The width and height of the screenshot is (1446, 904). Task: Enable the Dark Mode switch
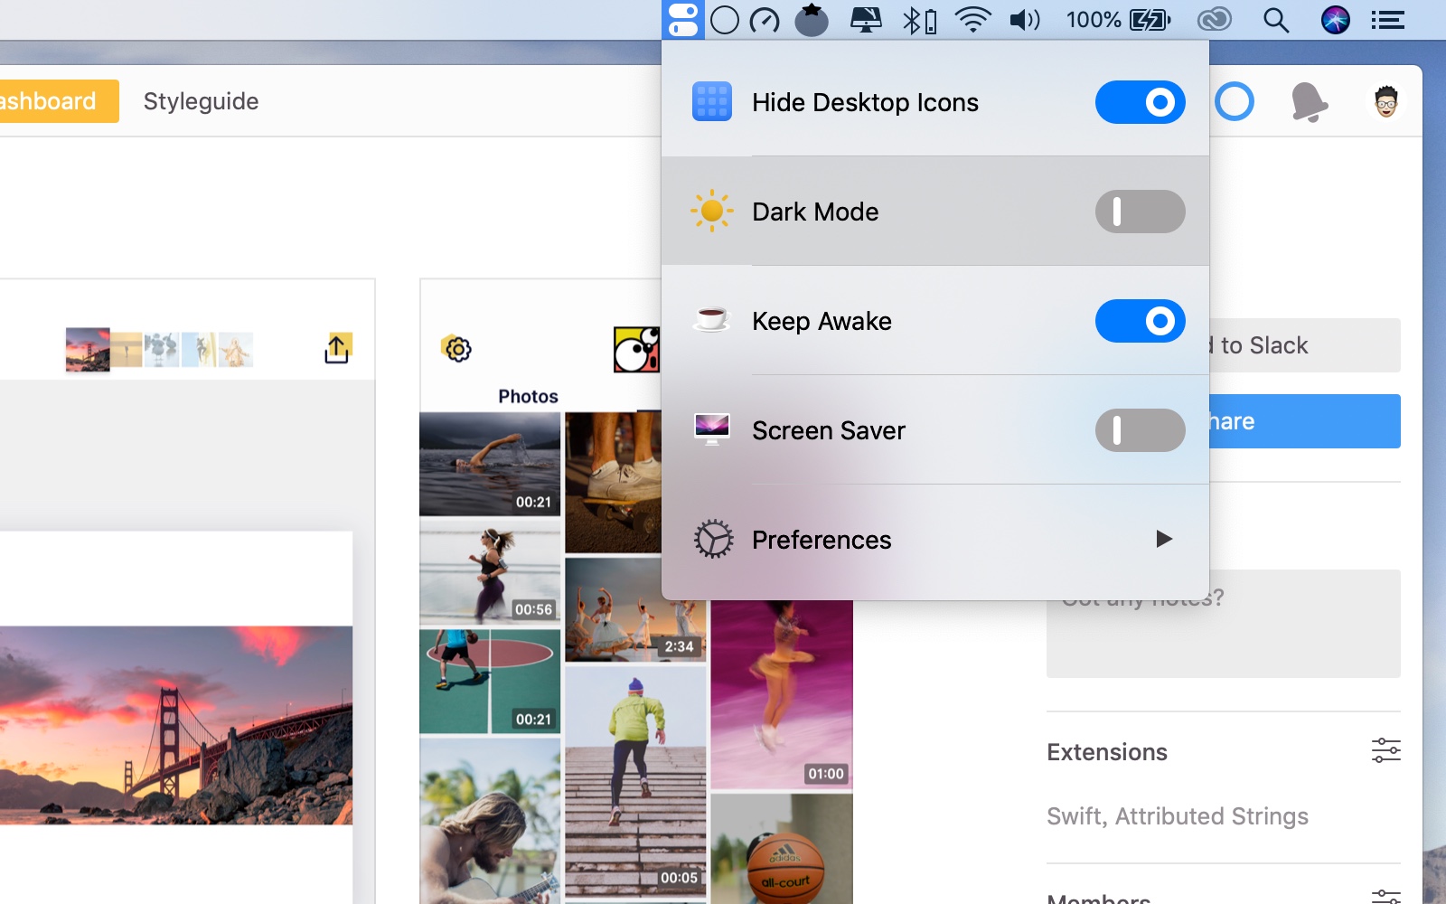point(1140,212)
